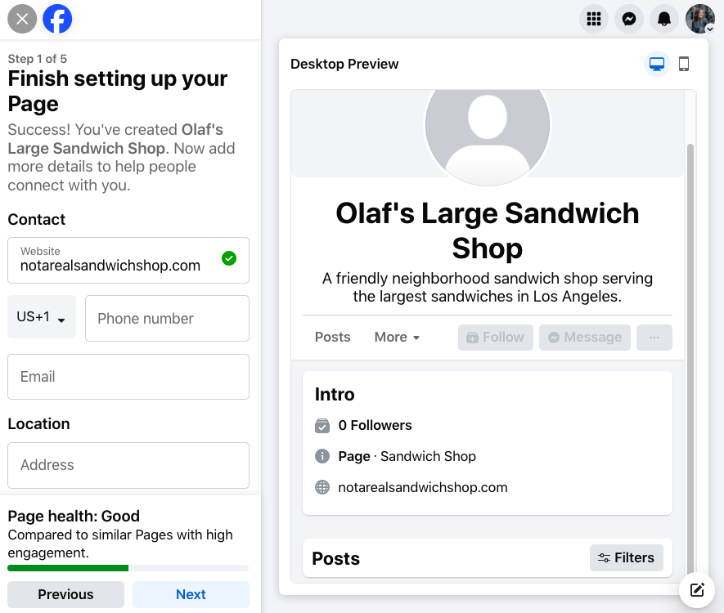
Task: Open the Facebook apps grid menu
Action: pyautogui.click(x=592, y=18)
